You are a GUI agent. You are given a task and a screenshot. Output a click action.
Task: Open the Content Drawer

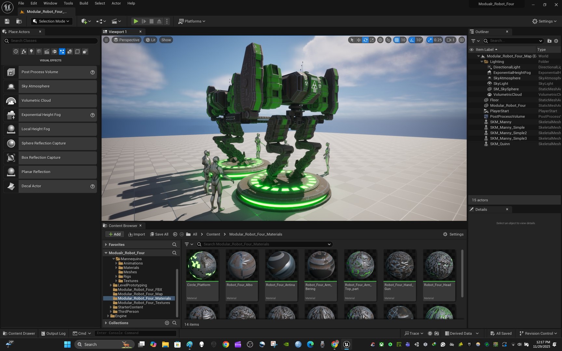click(19, 333)
